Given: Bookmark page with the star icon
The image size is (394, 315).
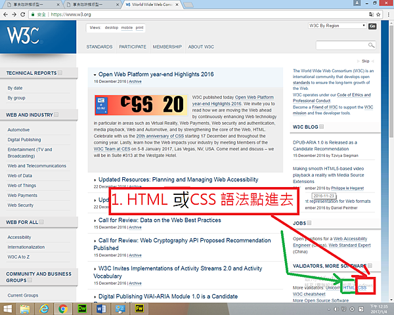Looking at the screenshot, I should 378,14.
